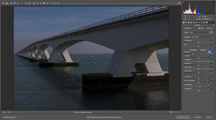Open the preferences list icon
Viewport: 216px width, 120px height.
point(52,3)
